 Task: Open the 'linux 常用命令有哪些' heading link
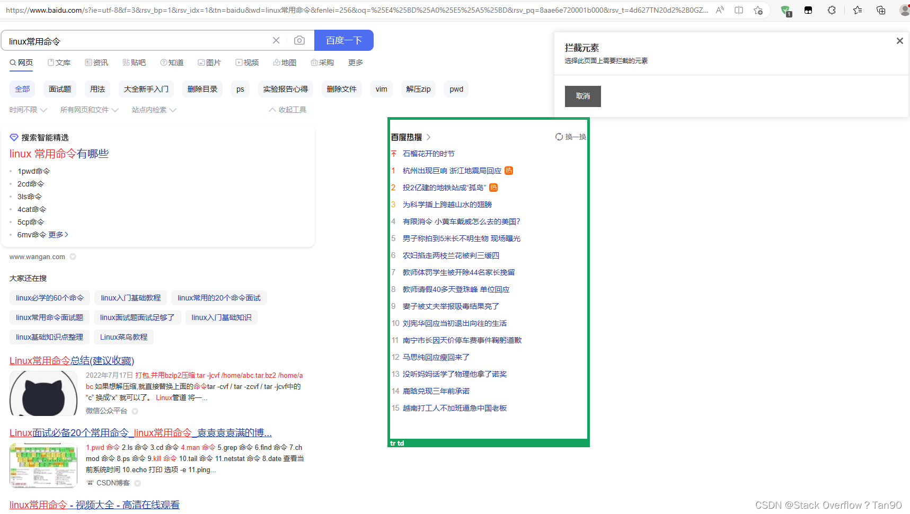coord(59,154)
